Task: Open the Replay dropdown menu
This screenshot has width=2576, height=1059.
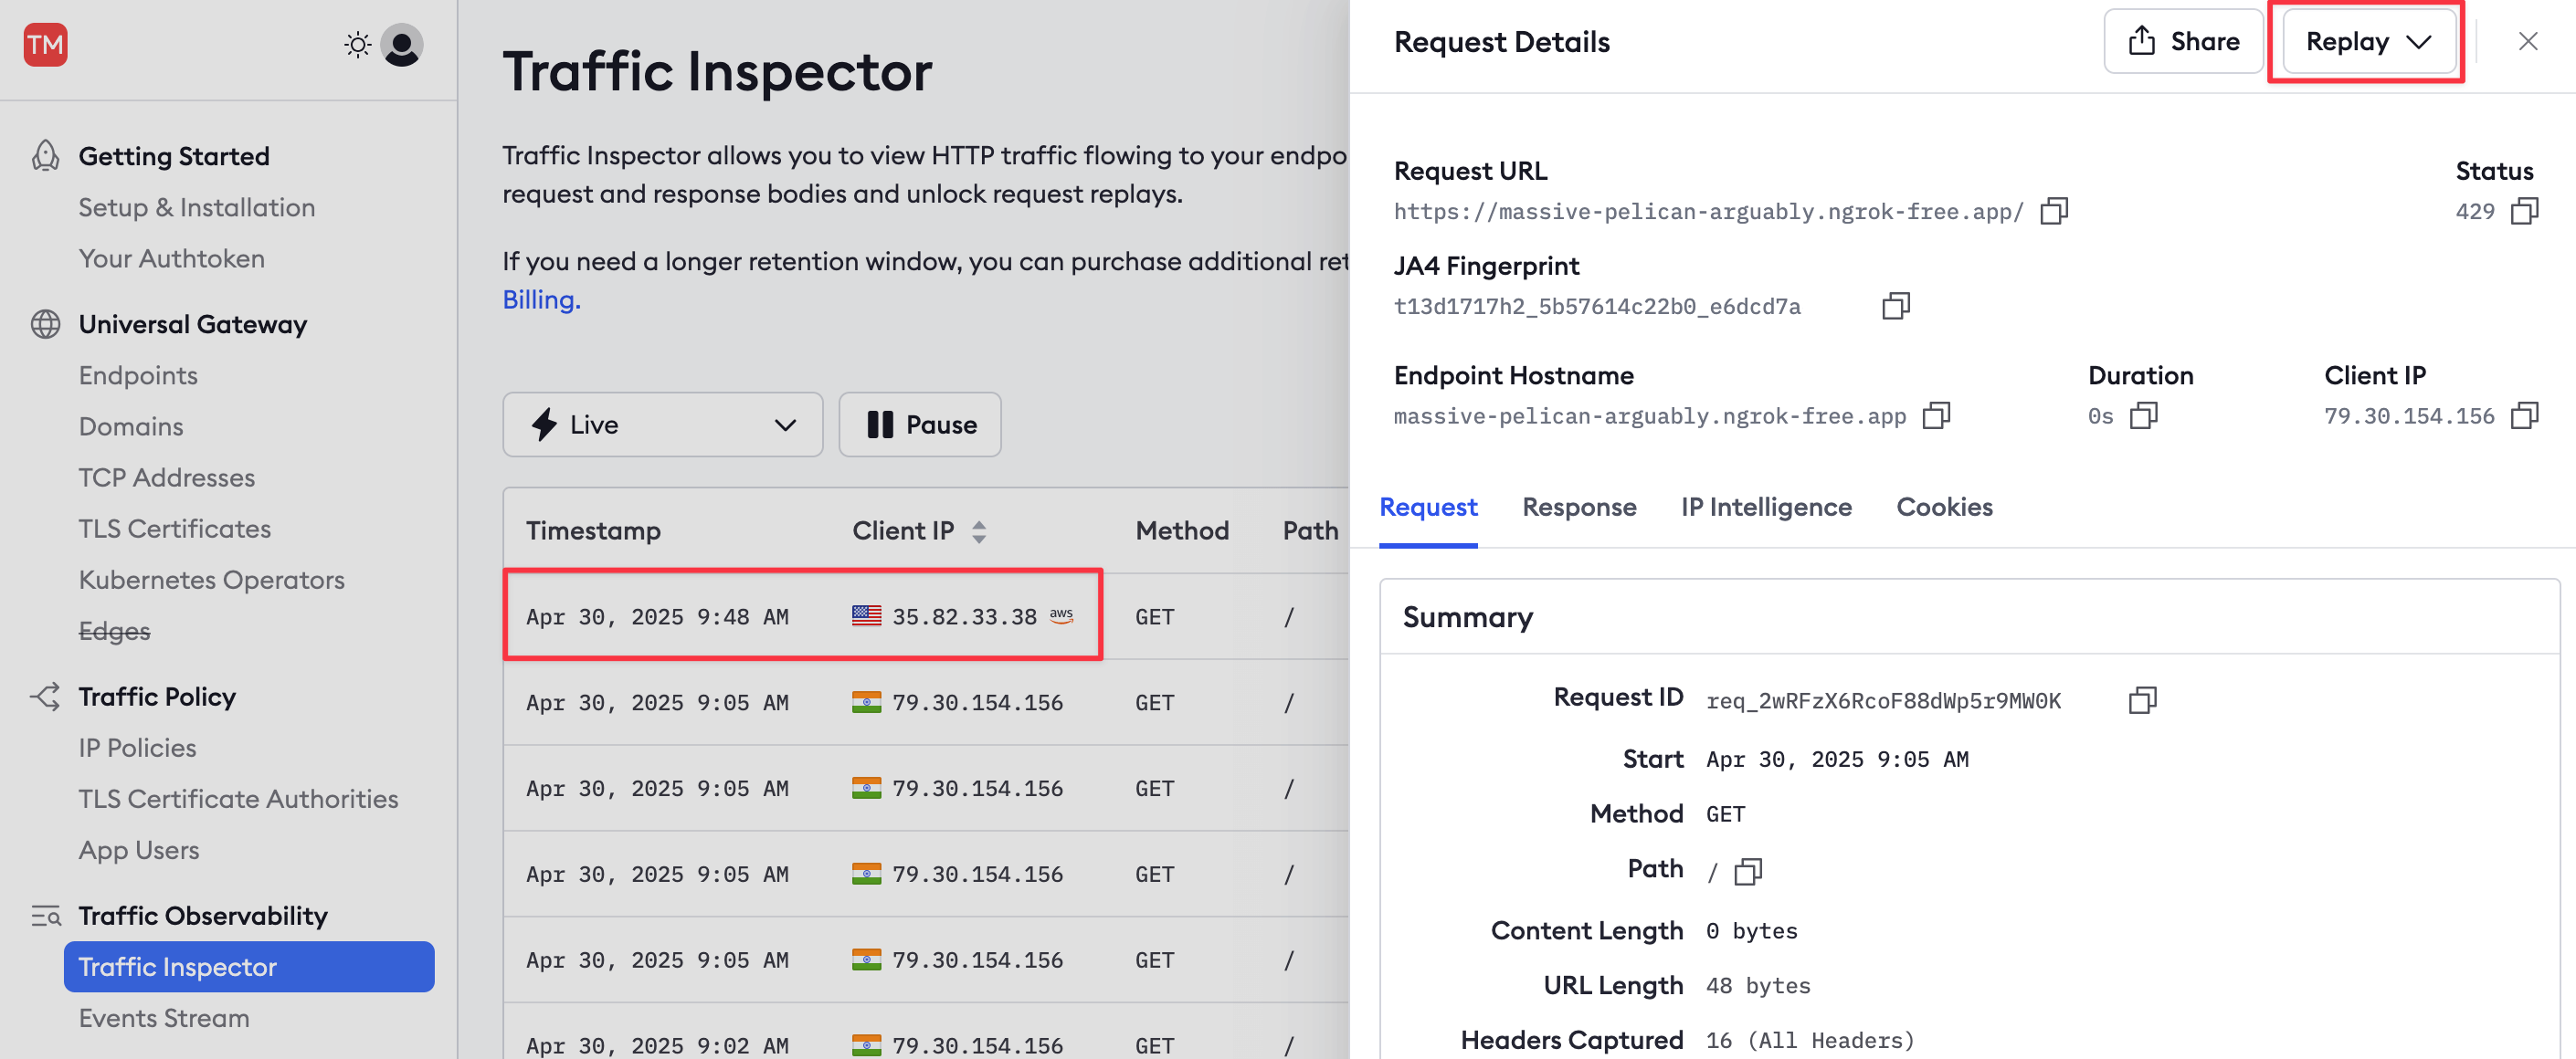Action: pyautogui.click(x=2368, y=42)
